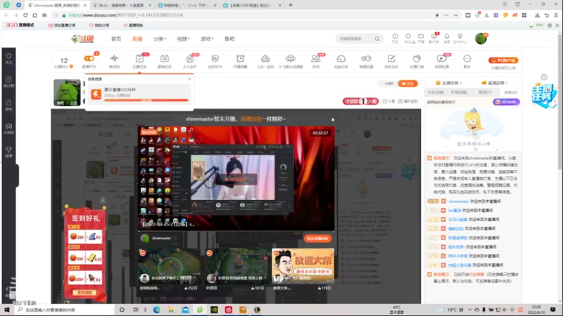The width and height of the screenshot is (563, 316).
Task: Select 直播 in Douyu navigation
Action: tap(137, 39)
